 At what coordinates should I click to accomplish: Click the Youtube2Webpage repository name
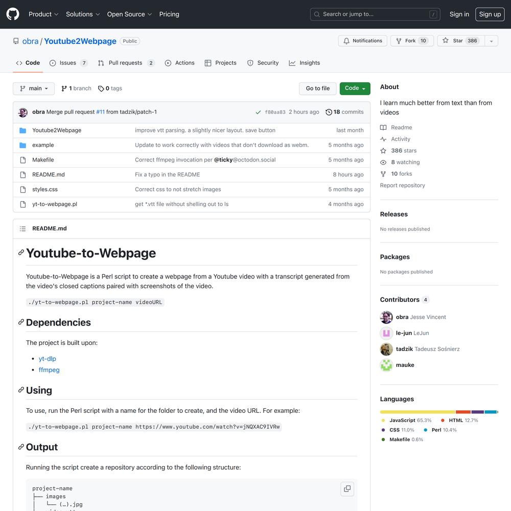pos(80,41)
